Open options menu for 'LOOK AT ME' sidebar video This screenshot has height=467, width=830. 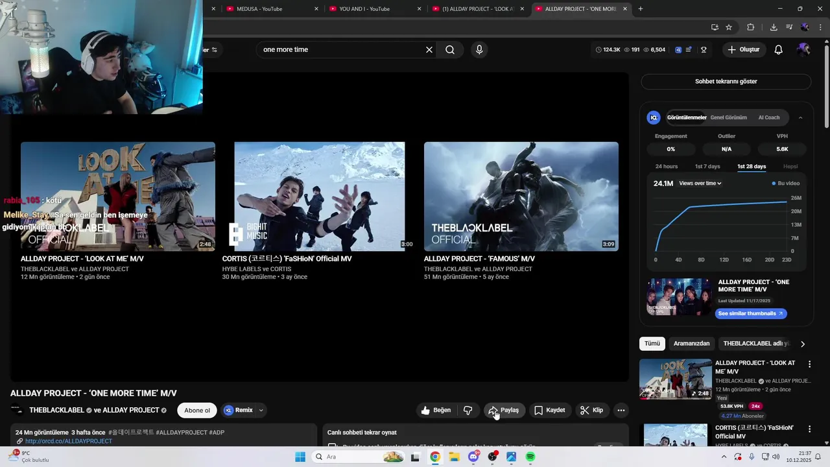click(809, 365)
